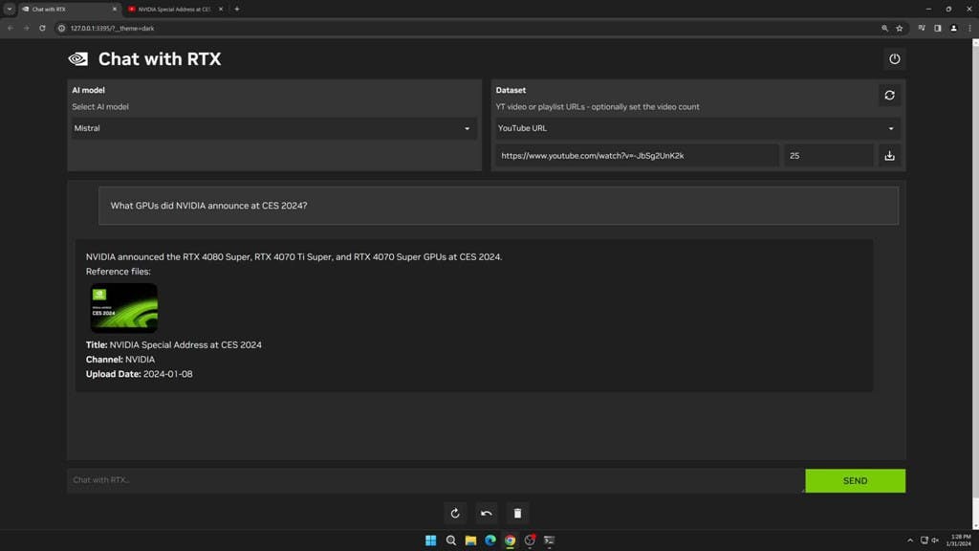Open the CES 2024 reference video thumbnail
The image size is (979, 551).
click(123, 308)
